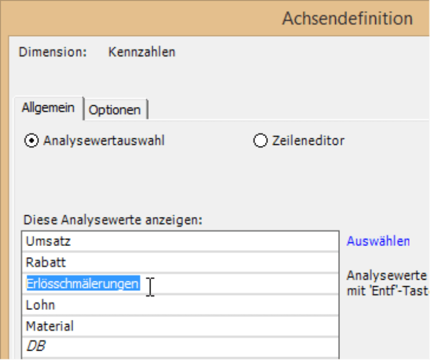Screen dimensions: 430x360
Task: Select the Umsatz row in the list
Action: point(49,241)
